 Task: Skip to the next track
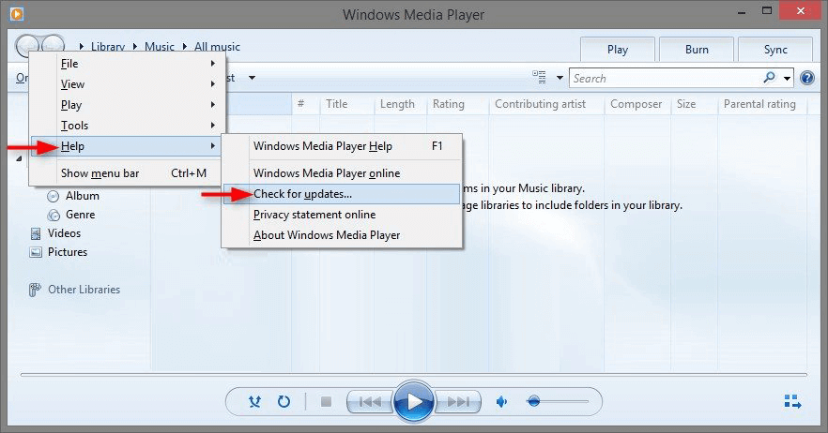[458, 402]
